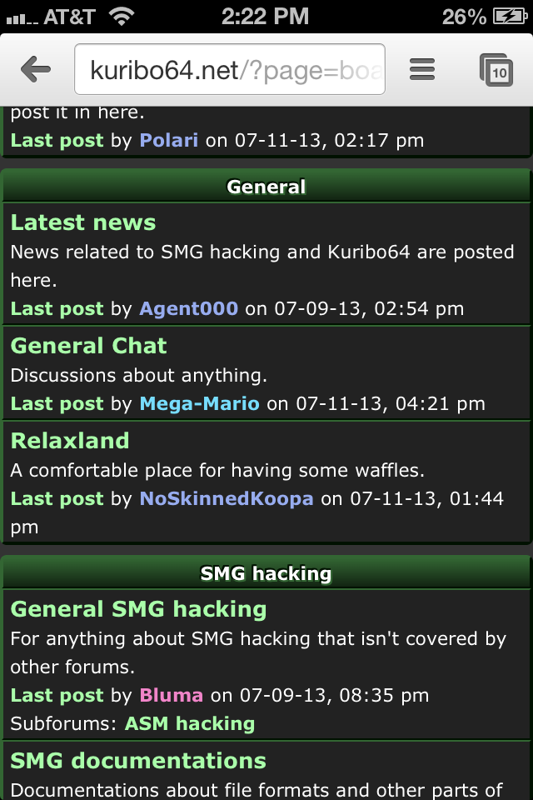The width and height of the screenshot is (533, 800).
Task: Tap the battery indicator icon
Action: click(x=510, y=17)
